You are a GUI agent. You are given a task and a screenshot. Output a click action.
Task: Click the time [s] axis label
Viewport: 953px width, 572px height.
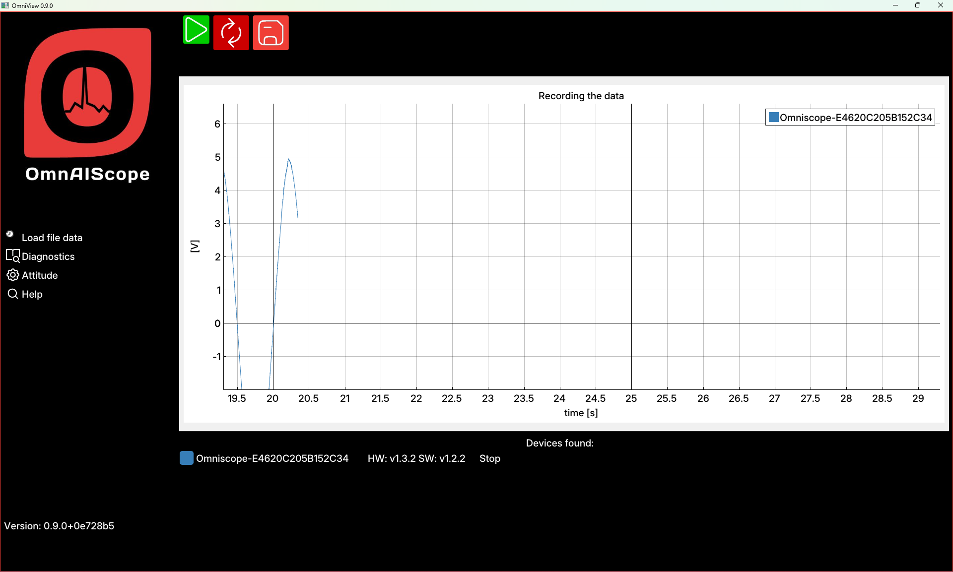(x=581, y=413)
